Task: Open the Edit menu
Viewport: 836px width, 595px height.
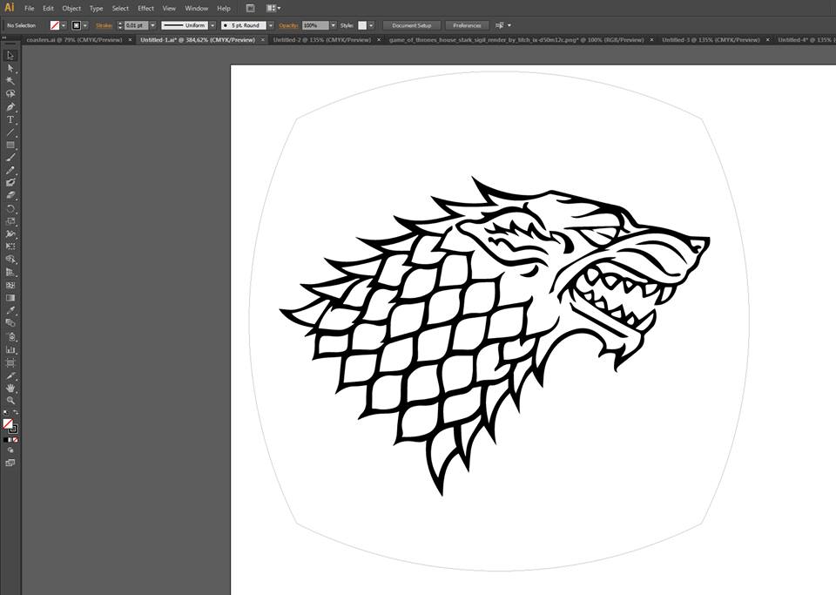Action: click(48, 8)
